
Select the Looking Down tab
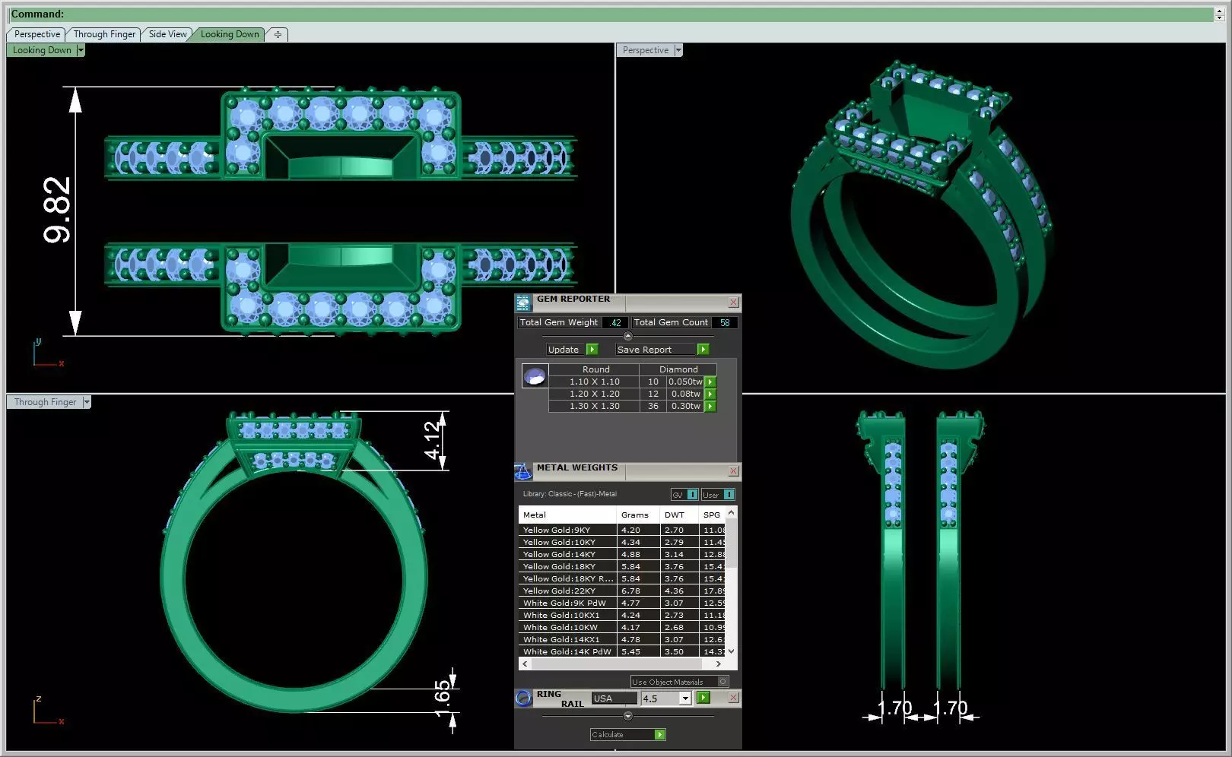(x=230, y=34)
